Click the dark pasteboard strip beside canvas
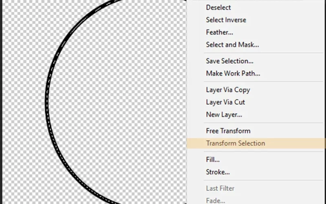Screen dimensions: 326x204 pos(1,102)
